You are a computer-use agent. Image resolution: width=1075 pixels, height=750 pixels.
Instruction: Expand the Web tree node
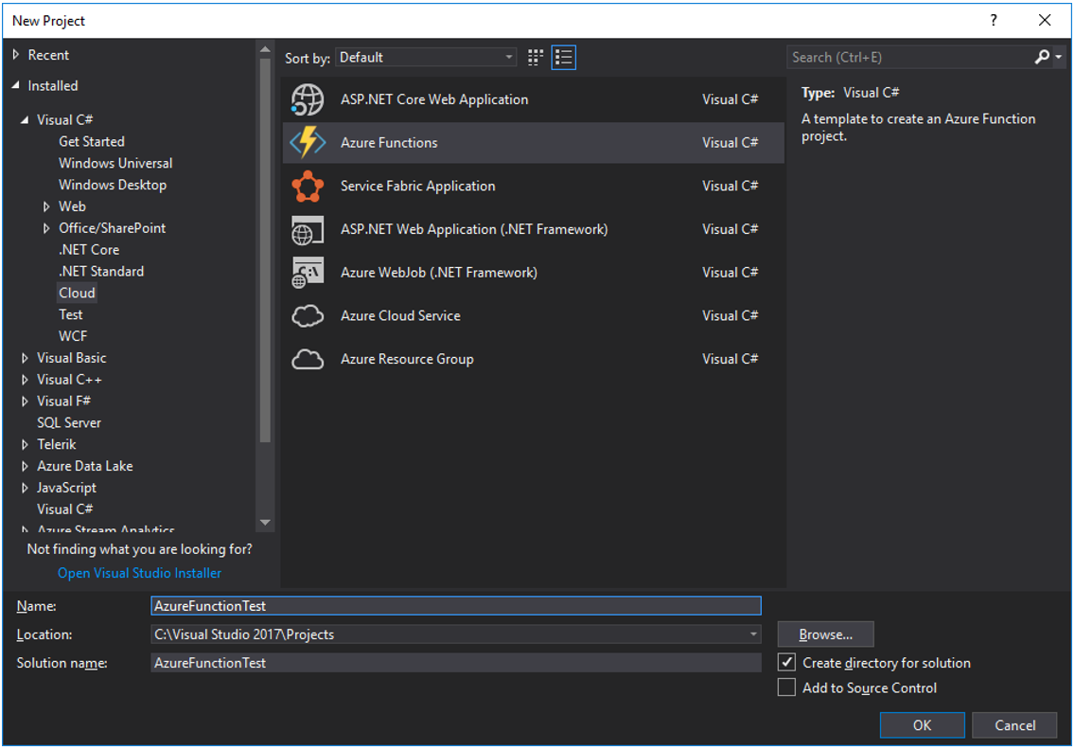[46, 205]
